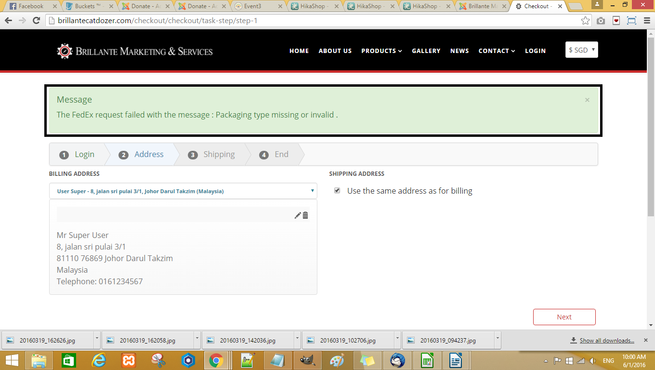Reload the checkout page

36,21
